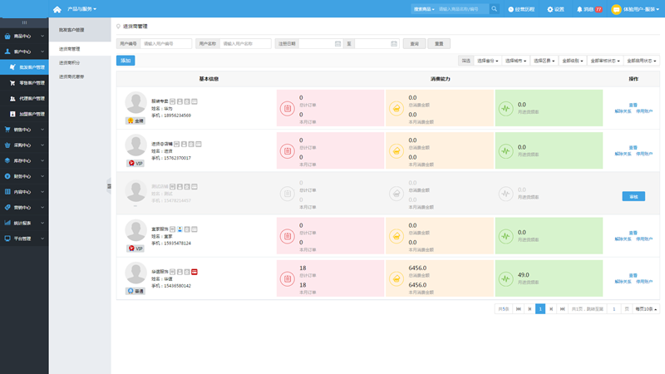Select 加盟客户管理 in the sidebar

pos(24,114)
